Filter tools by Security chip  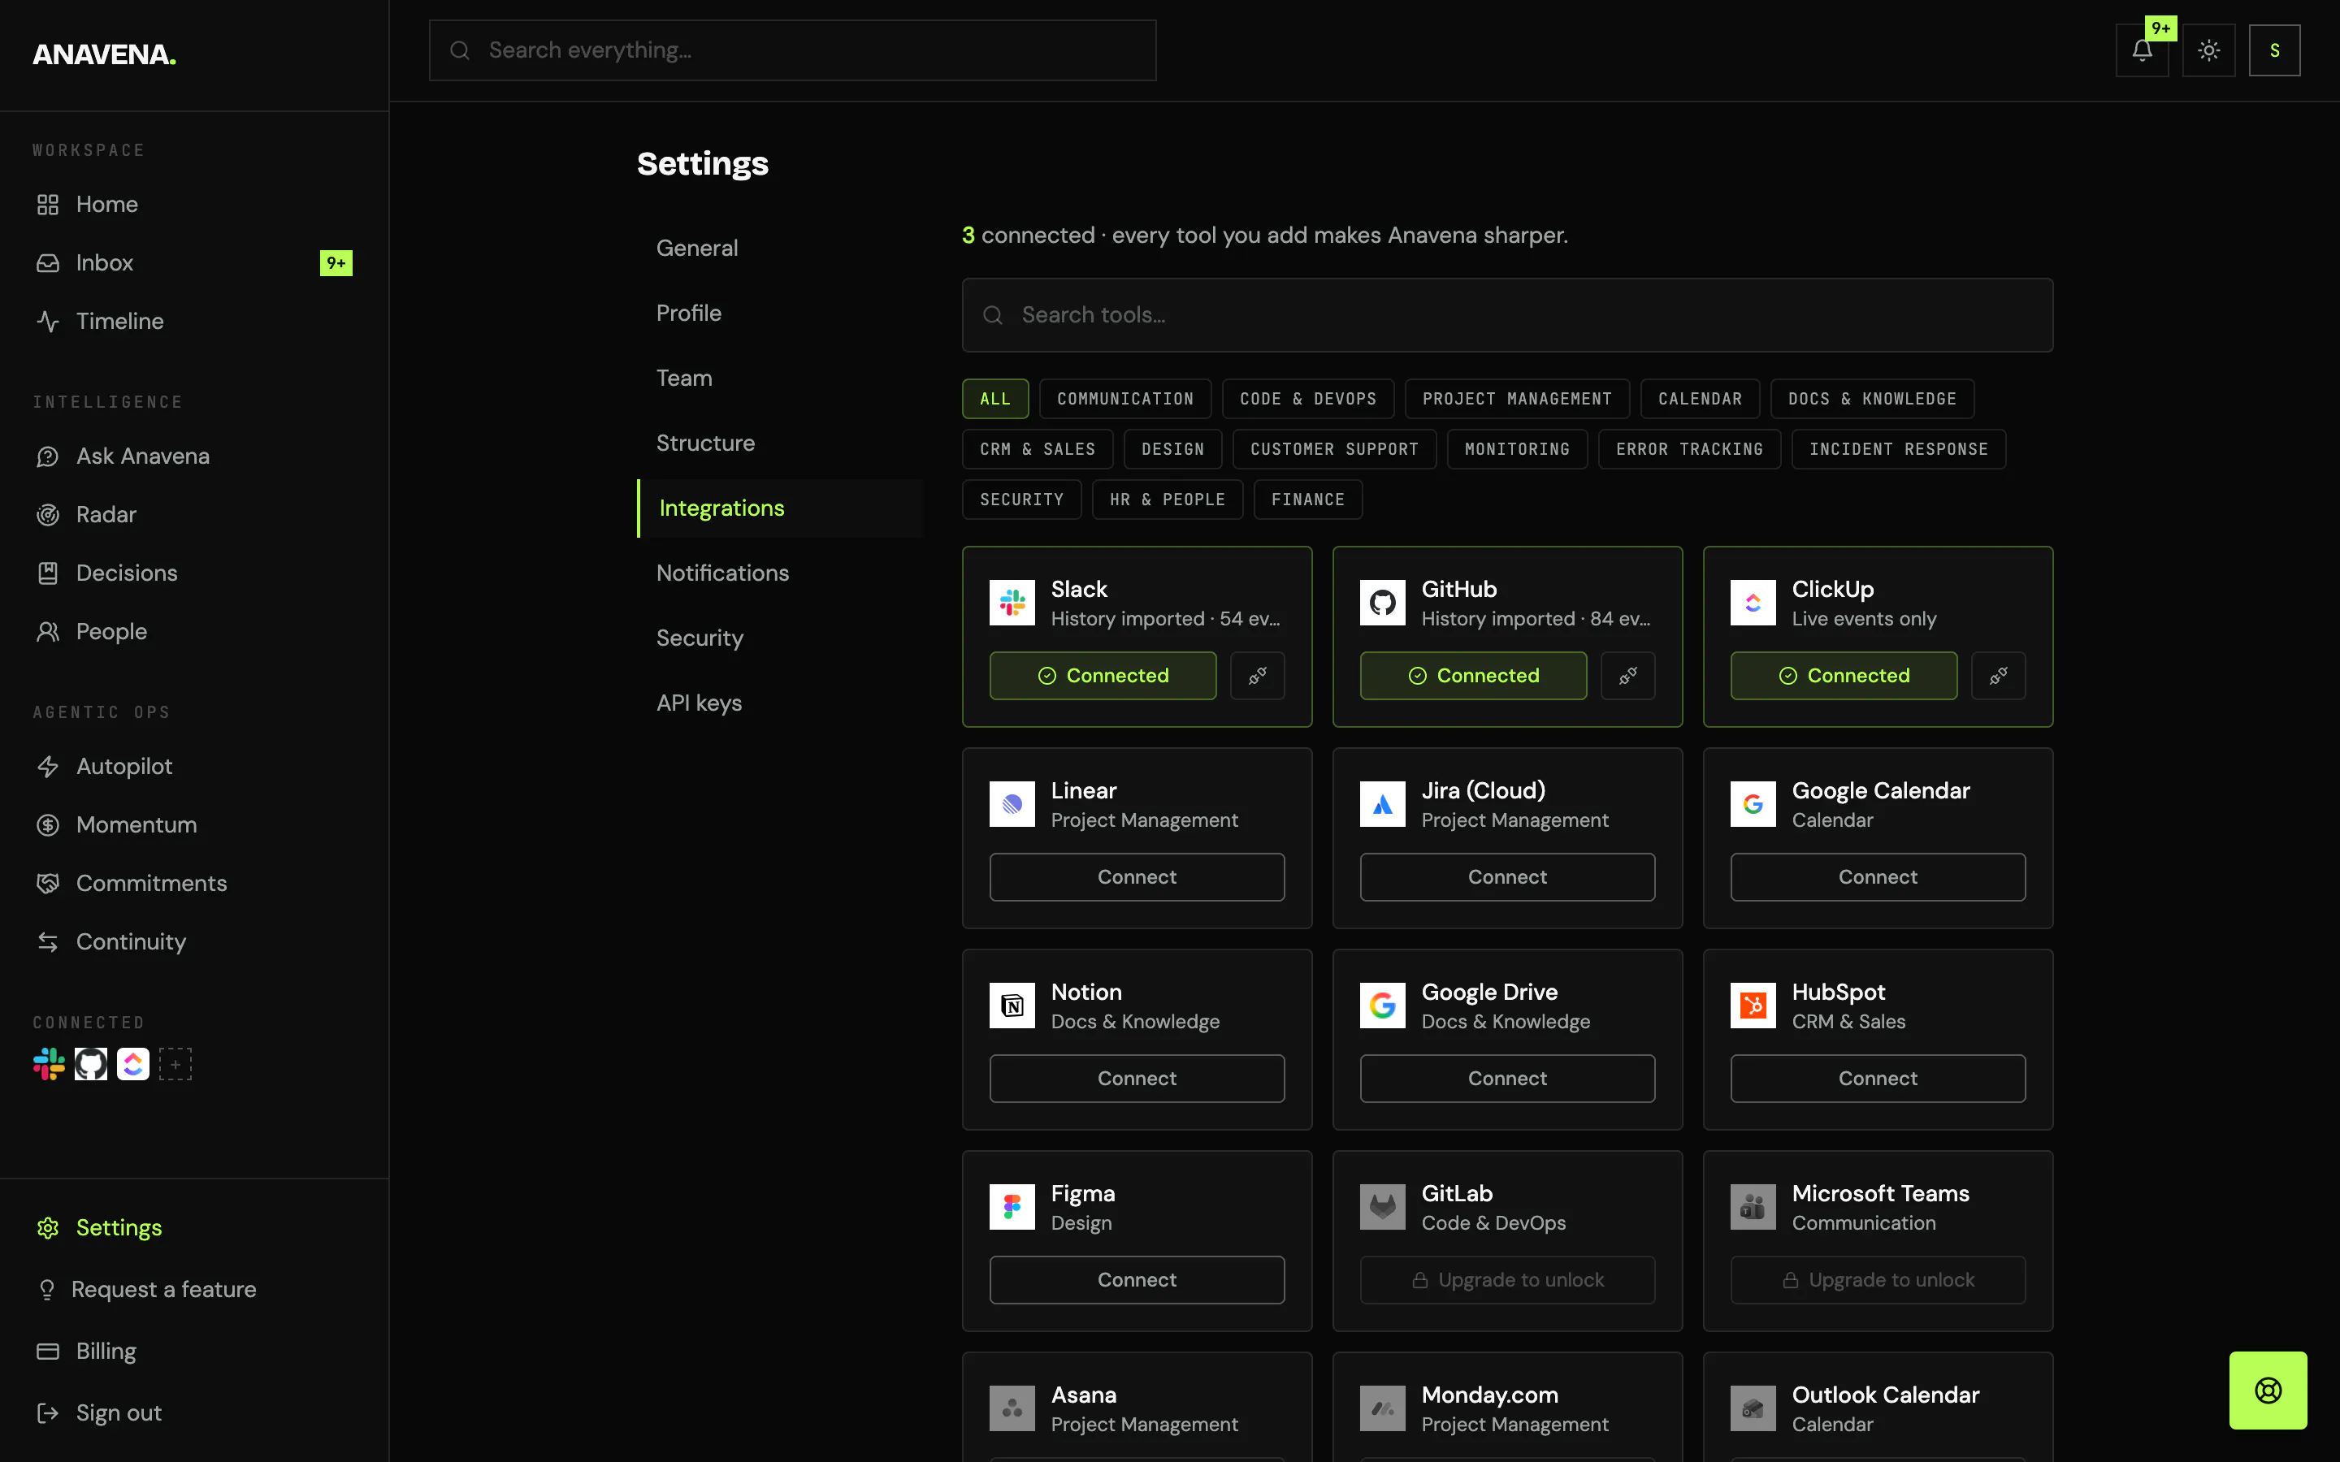coord(1021,499)
